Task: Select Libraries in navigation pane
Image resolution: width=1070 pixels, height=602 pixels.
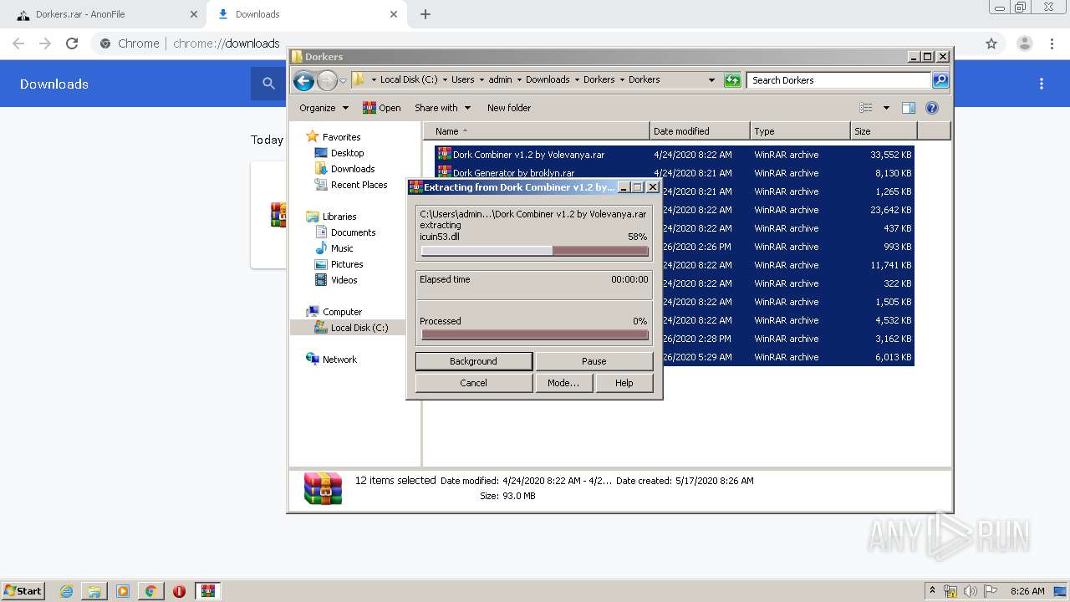Action: pyautogui.click(x=339, y=217)
